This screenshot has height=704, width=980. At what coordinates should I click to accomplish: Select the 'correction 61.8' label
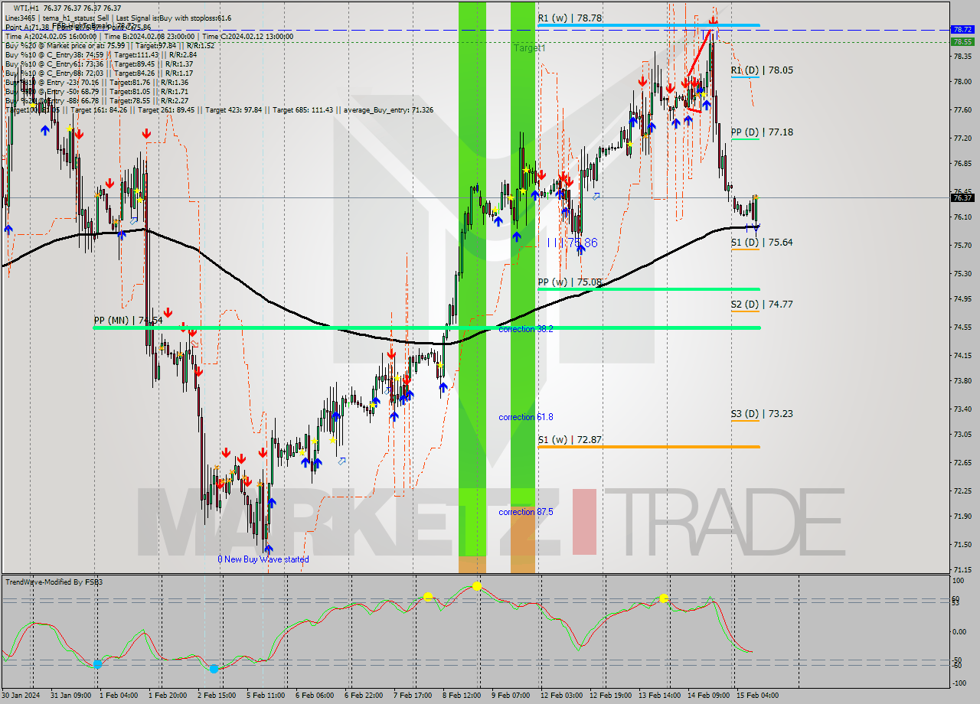(526, 417)
